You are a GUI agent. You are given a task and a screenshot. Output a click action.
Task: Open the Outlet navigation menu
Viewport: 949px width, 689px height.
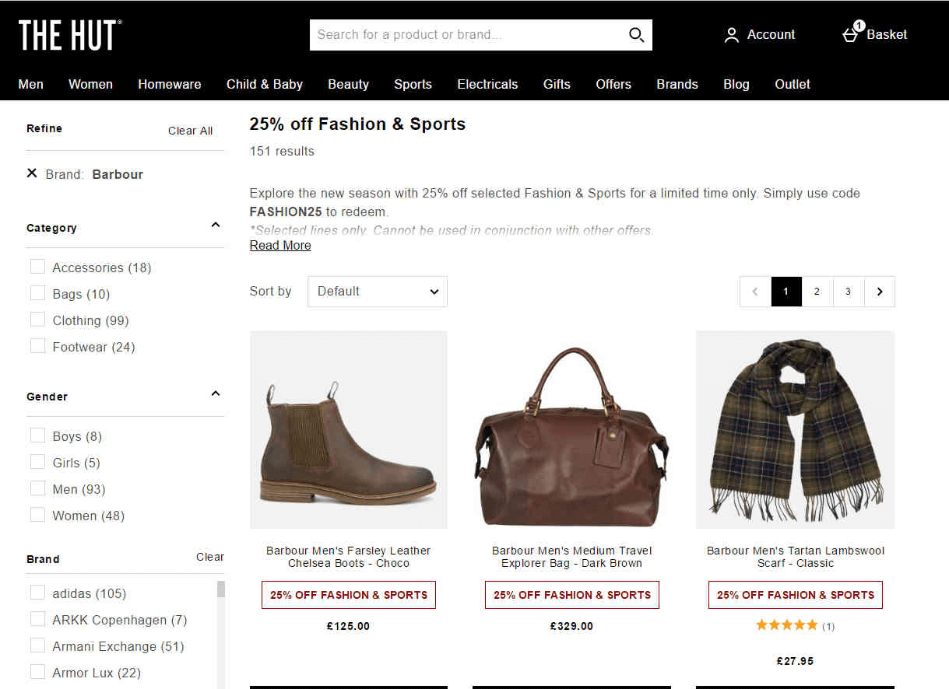pyautogui.click(x=793, y=84)
